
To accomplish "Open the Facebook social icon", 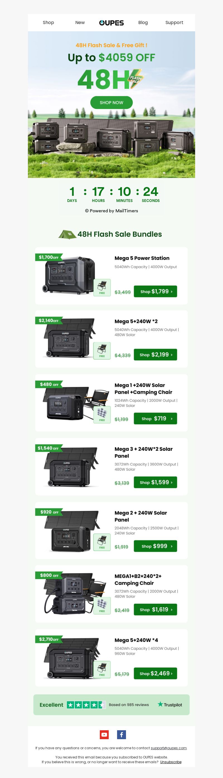I will click(x=122, y=734).
